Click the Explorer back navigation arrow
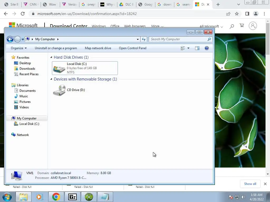 [10, 39]
